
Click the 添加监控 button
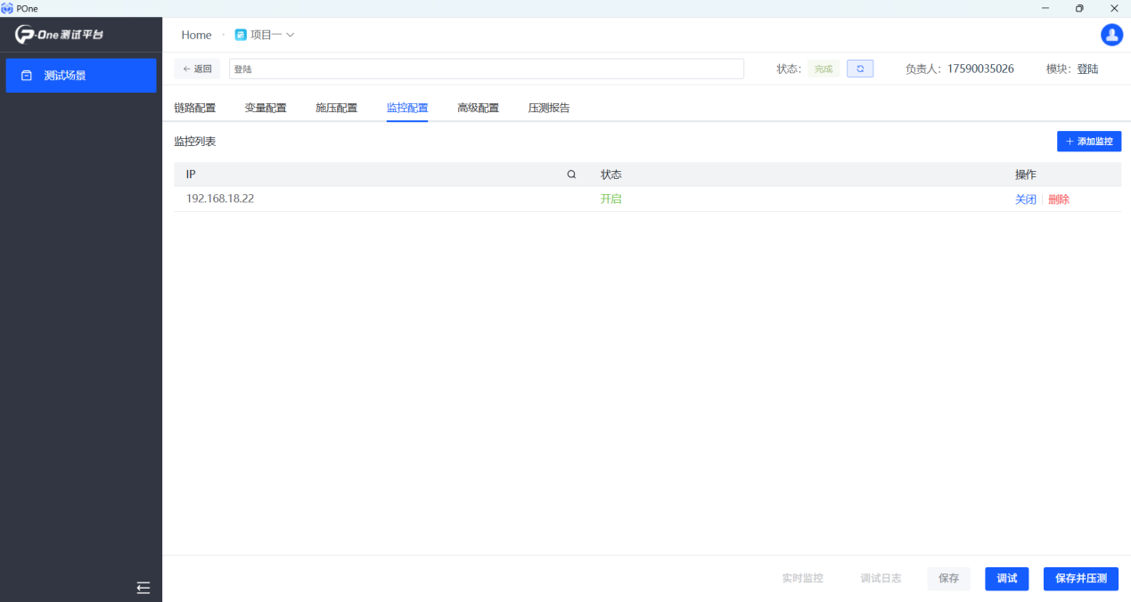click(x=1088, y=142)
